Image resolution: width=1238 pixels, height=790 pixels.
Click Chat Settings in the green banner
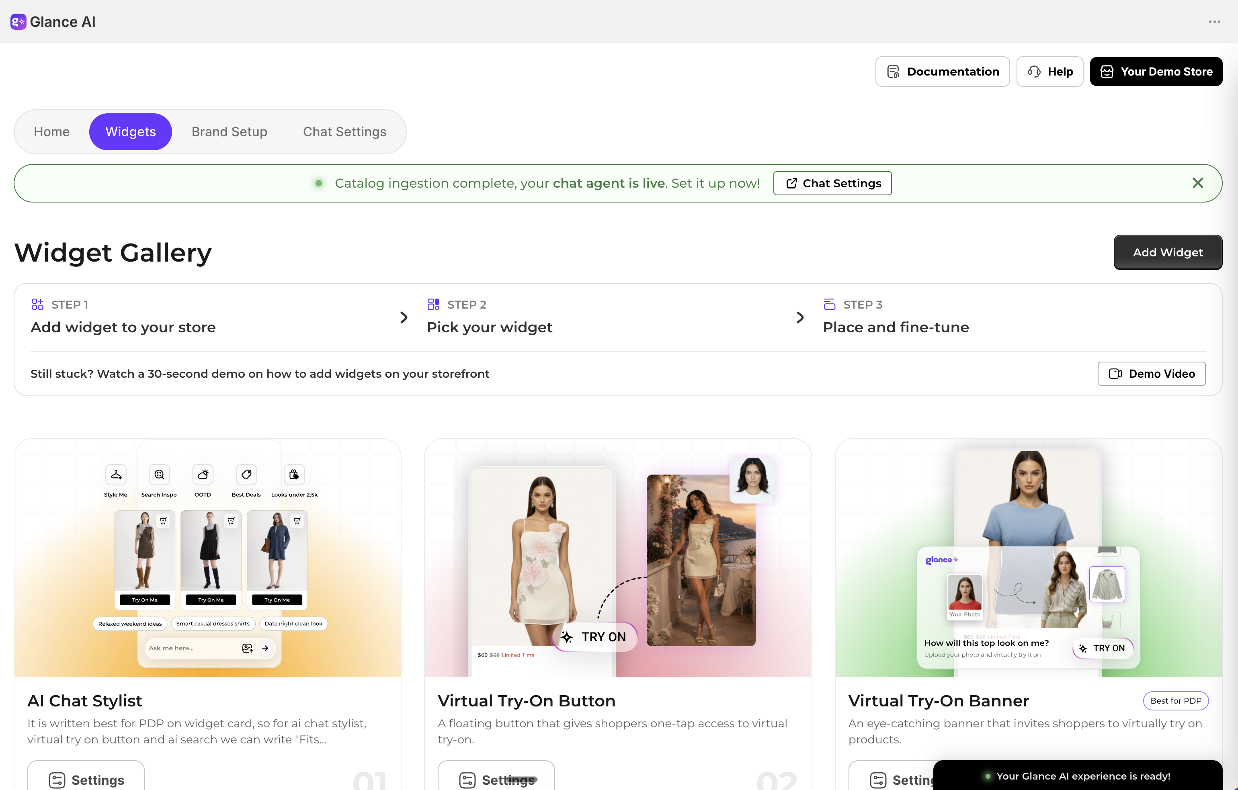coord(832,183)
